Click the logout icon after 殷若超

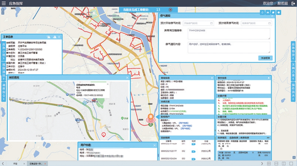click(x=293, y=3)
